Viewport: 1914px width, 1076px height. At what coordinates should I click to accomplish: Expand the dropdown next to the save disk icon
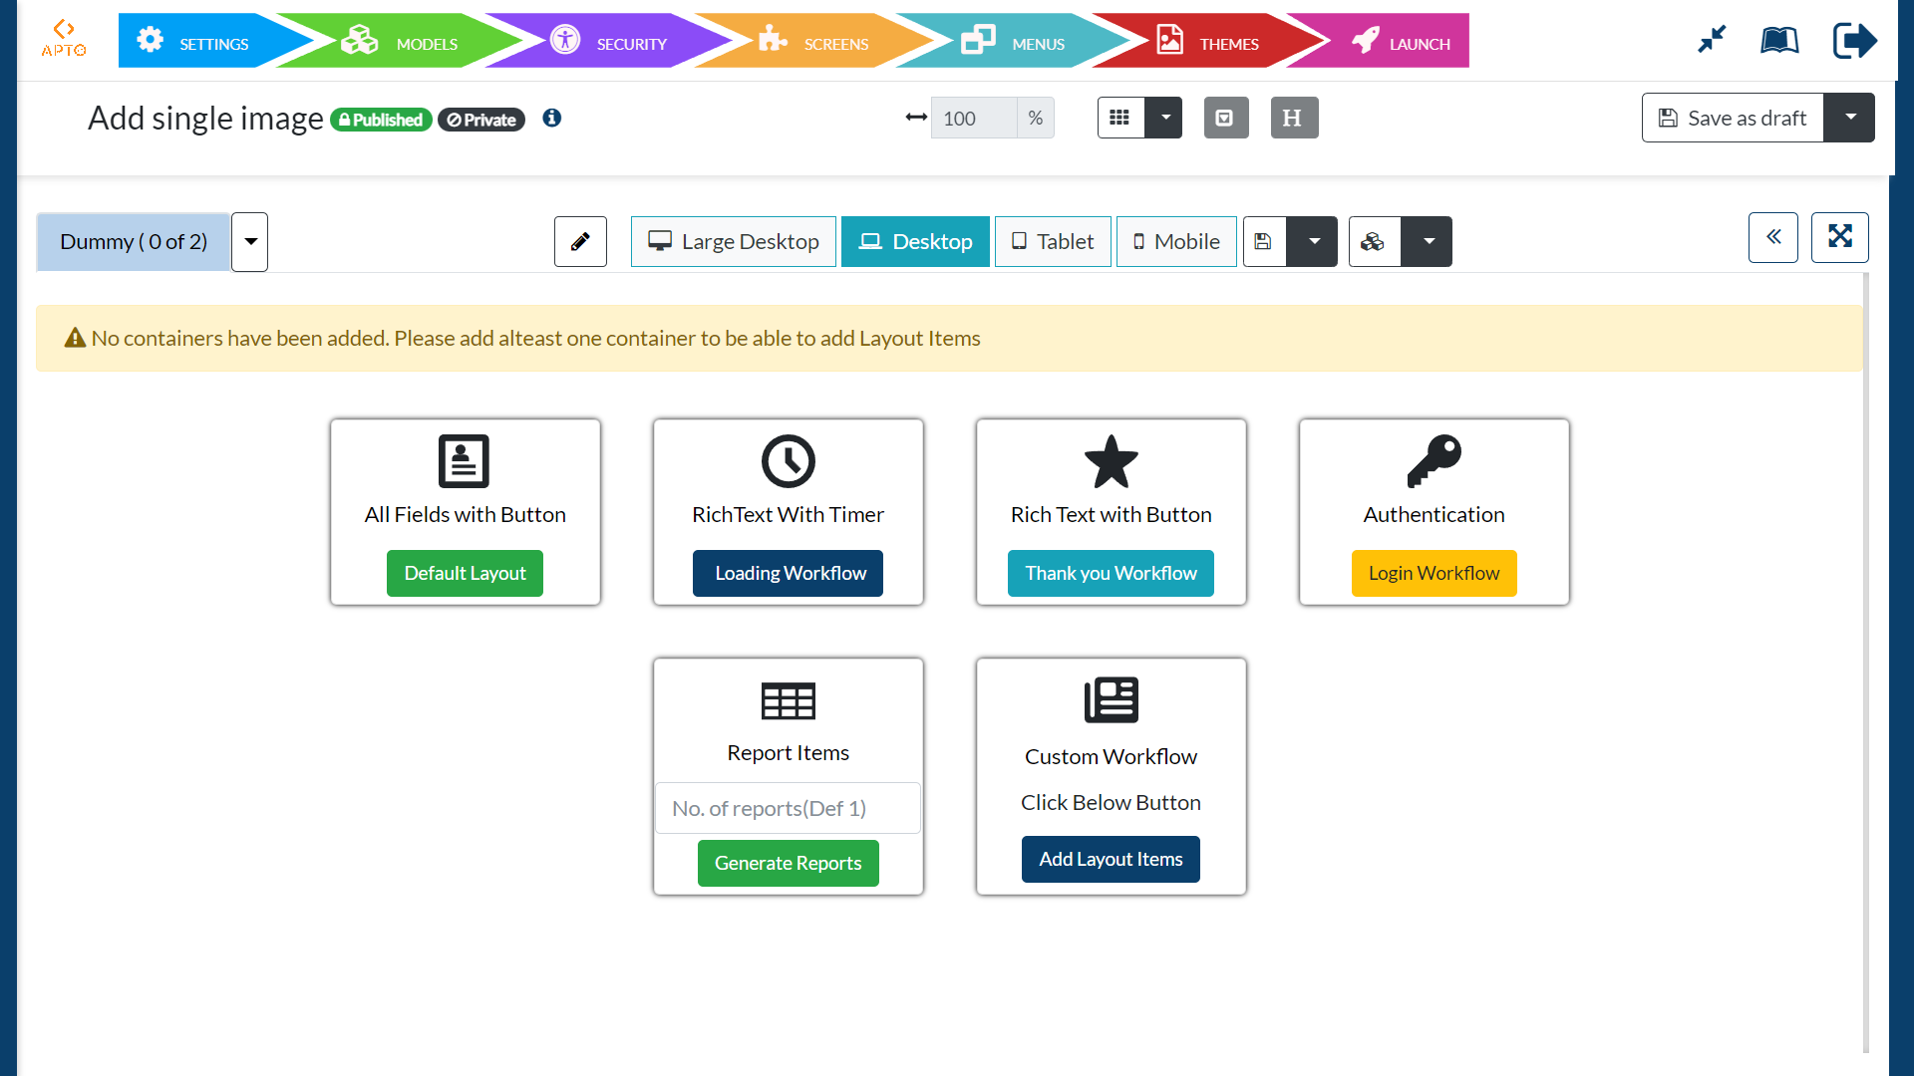(x=1314, y=241)
